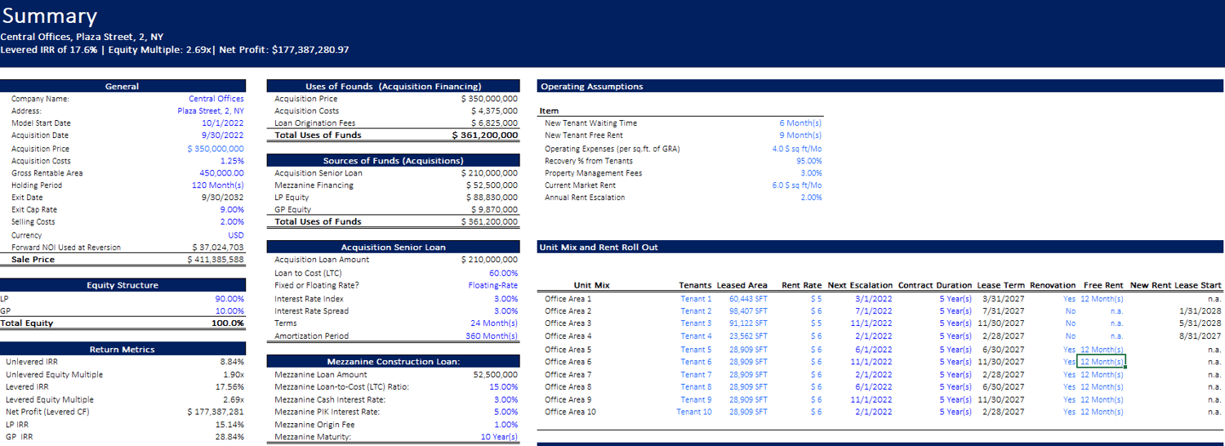Select Amortization Period value 360 Month(s)
The height and width of the screenshot is (446, 1225).
[492, 337]
